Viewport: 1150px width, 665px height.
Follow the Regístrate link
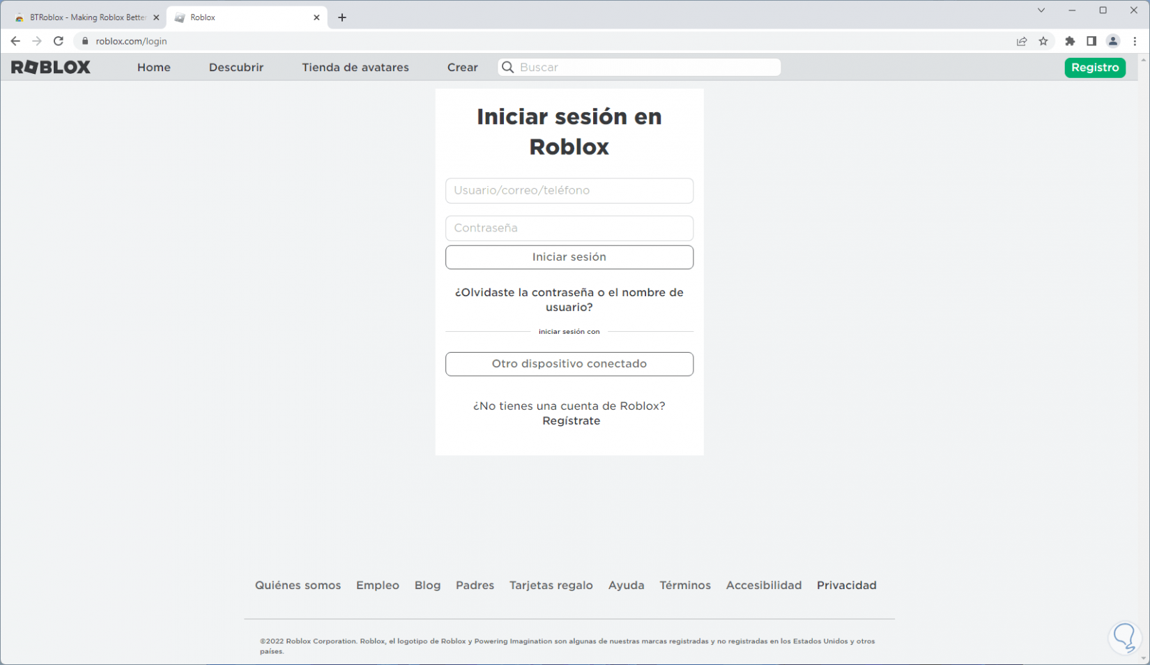[572, 421]
